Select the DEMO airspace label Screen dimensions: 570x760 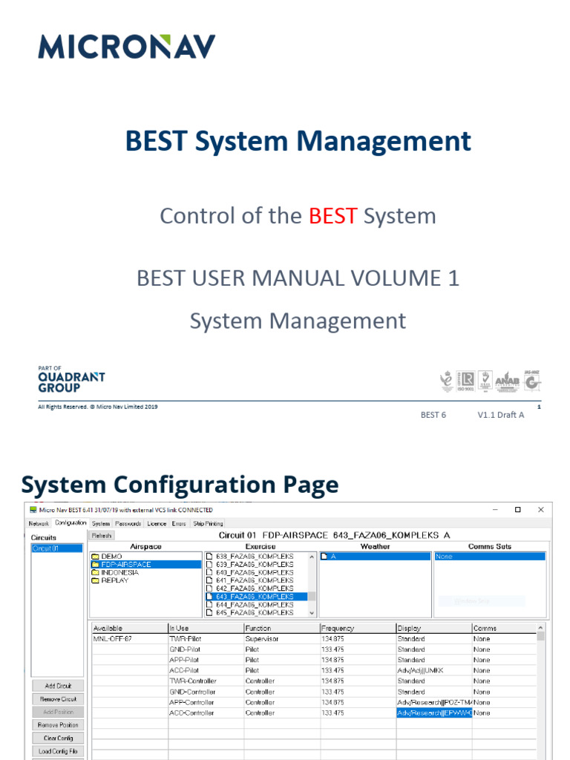coord(111,557)
